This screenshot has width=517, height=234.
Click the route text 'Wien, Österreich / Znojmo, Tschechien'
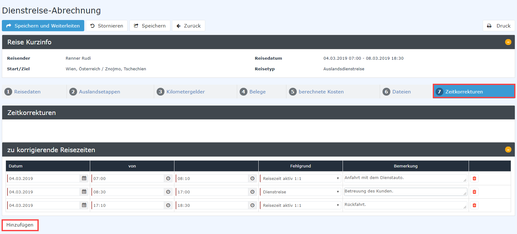coord(106,69)
